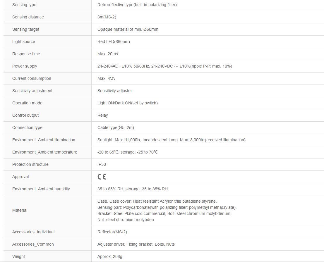The width and height of the screenshot is (324, 262).
Task: Click the Sensing target row label
Action: 26,29
